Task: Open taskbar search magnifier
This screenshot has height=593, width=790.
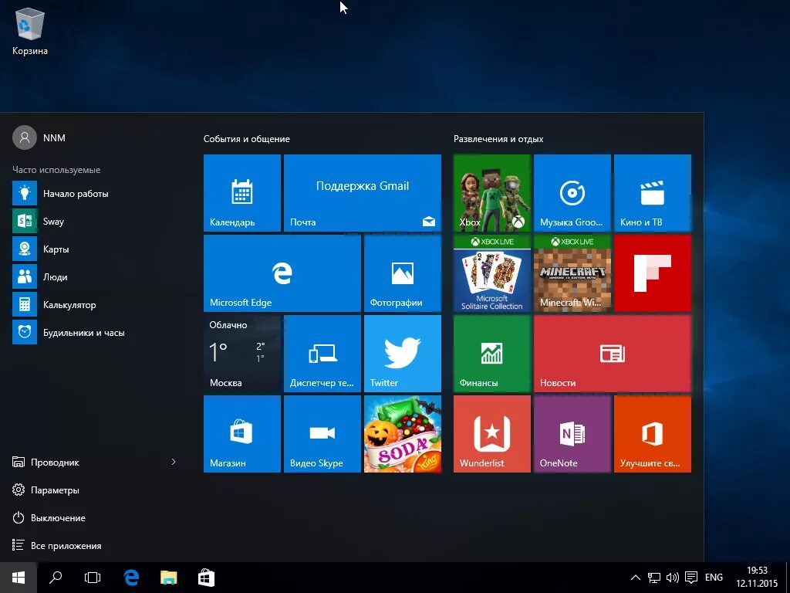Action: pos(56,578)
